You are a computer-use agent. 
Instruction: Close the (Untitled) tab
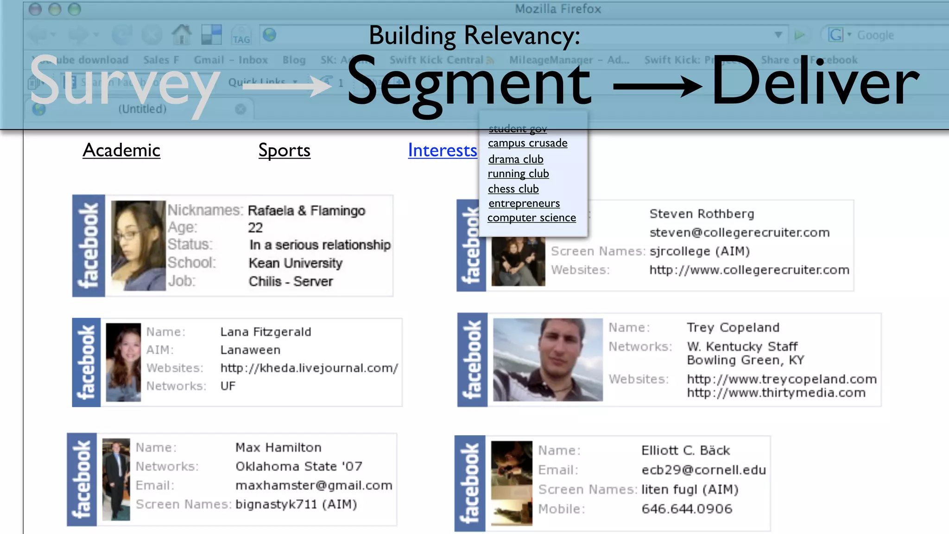(240, 109)
